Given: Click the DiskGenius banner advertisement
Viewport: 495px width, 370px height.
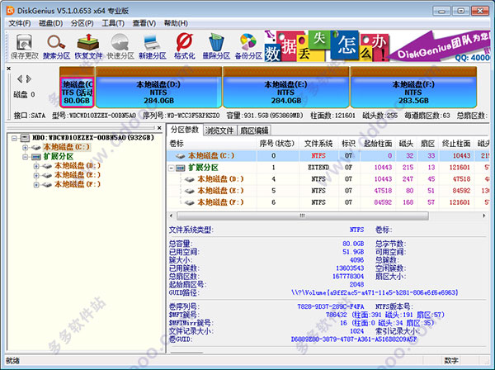Looking at the screenshot, I should tap(377, 45).
